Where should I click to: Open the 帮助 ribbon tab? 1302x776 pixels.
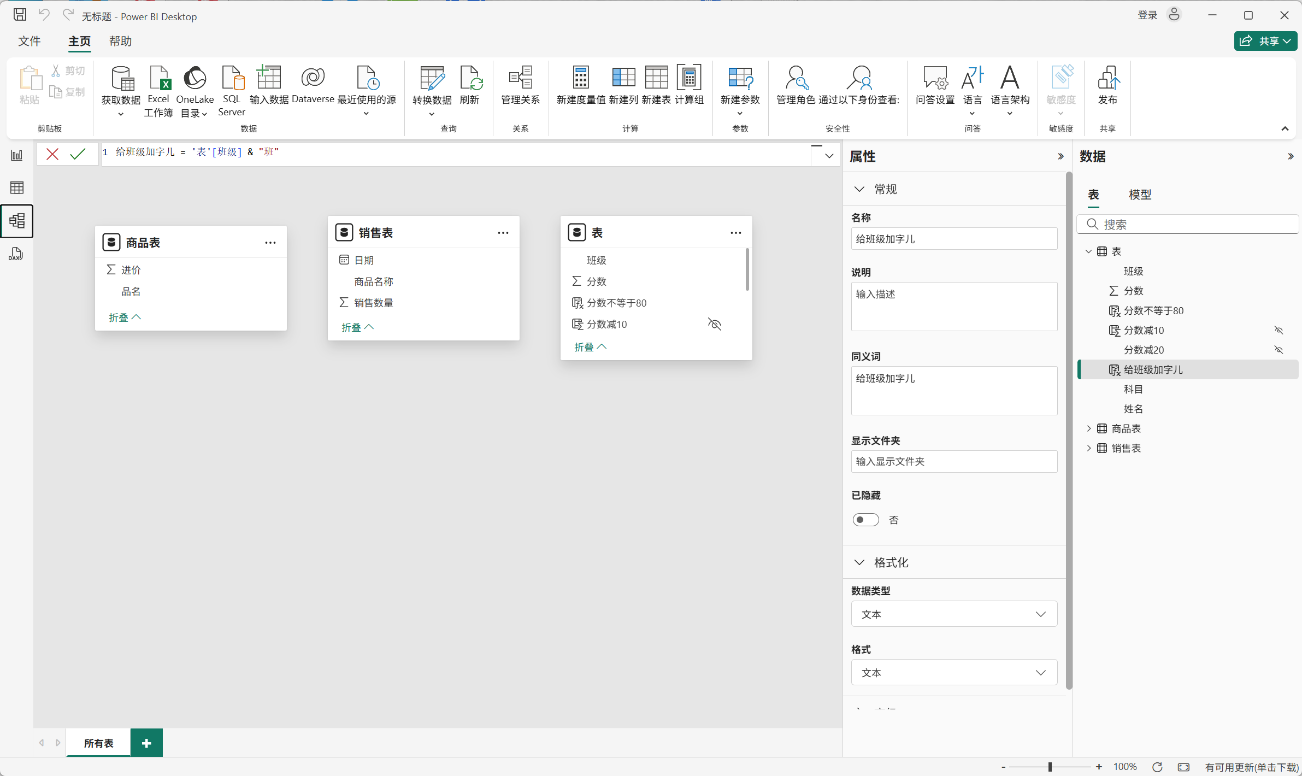click(120, 42)
